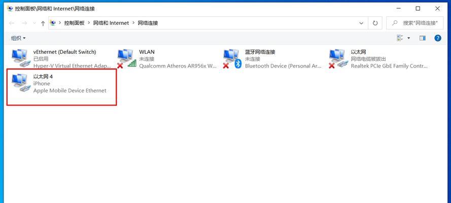
Task: Click 网络和 Internet breadcrumb
Action: 111,23
